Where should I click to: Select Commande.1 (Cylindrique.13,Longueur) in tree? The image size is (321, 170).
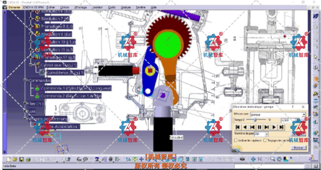[x=76, y=88]
